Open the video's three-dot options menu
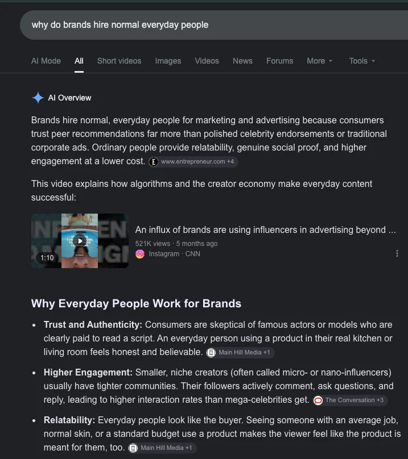 tap(397, 253)
